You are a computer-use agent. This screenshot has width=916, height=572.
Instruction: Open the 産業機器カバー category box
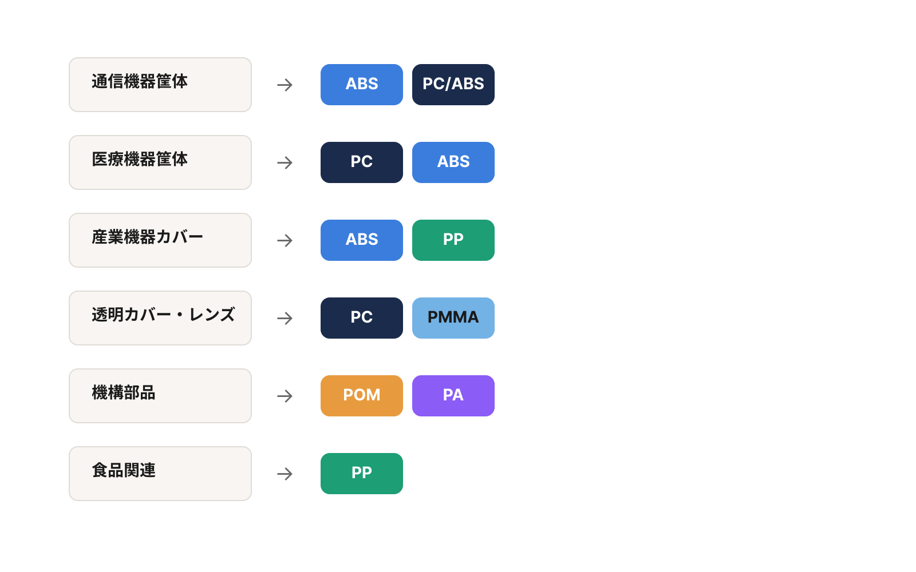160,240
